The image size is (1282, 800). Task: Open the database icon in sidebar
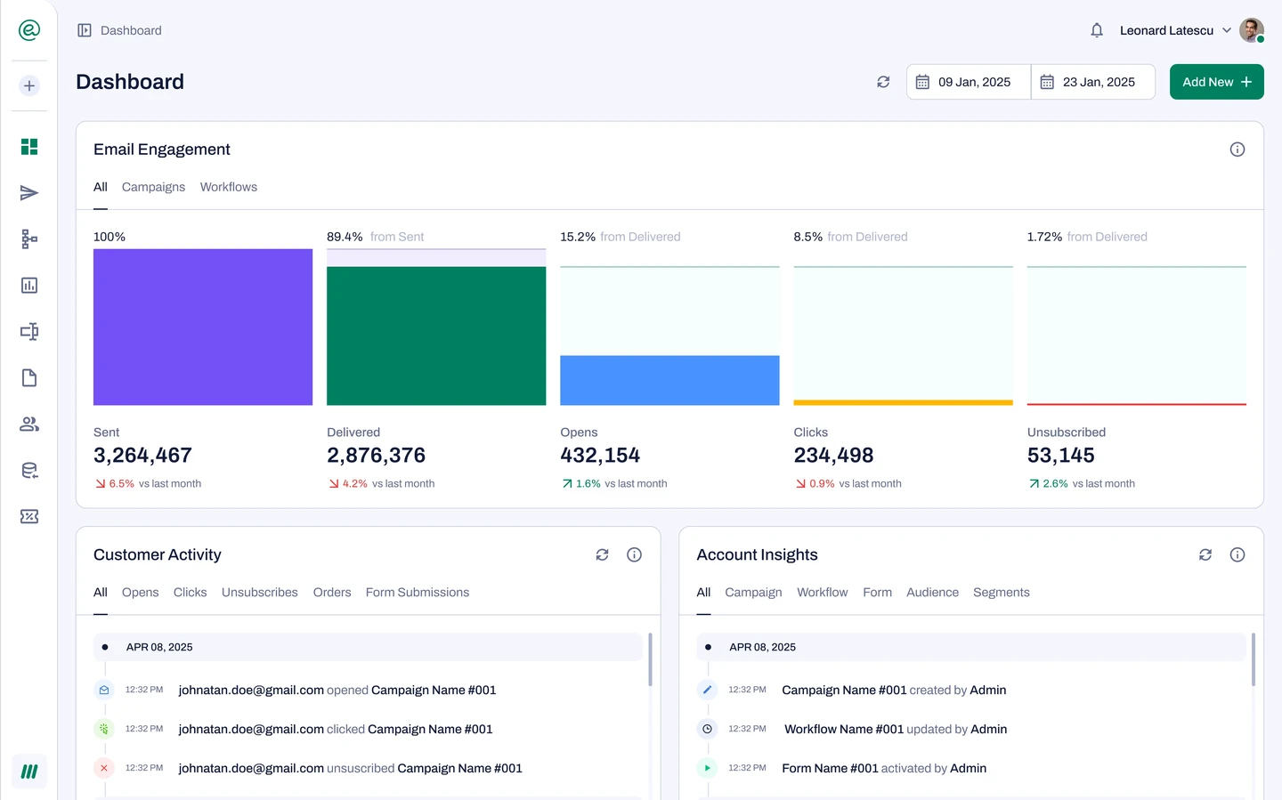click(x=29, y=471)
